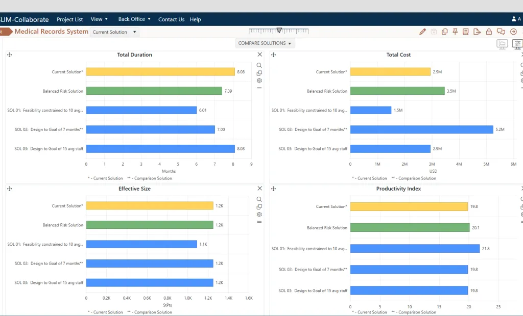The width and height of the screenshot is (523, 316).
Task: Click the pushpin icon in project toolbar
Action: (455, 32)
